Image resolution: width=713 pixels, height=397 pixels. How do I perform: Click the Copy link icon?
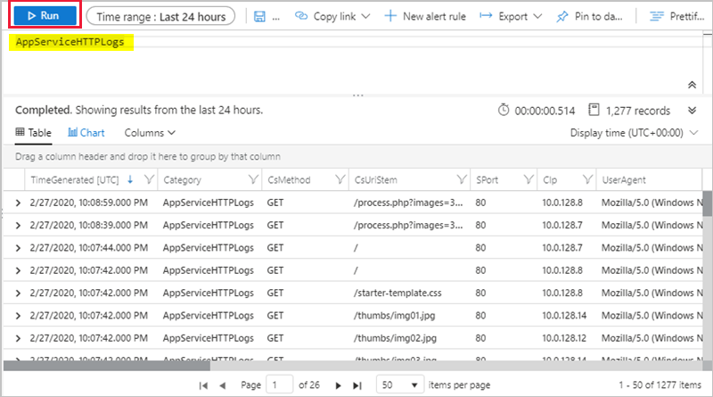pyautogui.click(x=301, y=17)
